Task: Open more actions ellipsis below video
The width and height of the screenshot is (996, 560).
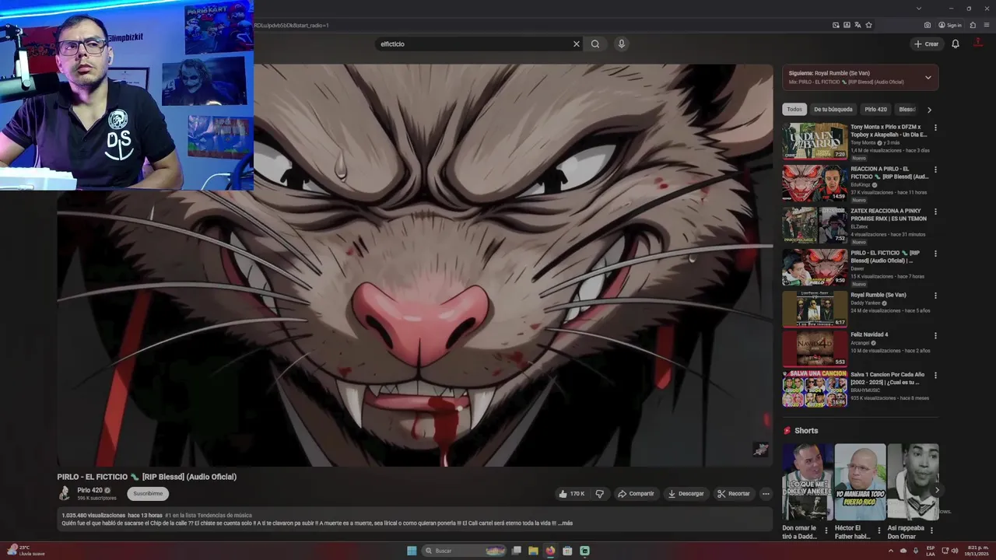Action: tap(766, 494)
